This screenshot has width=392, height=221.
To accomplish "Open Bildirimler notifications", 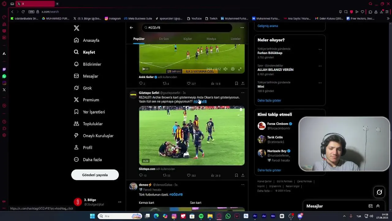I will 88,64.
